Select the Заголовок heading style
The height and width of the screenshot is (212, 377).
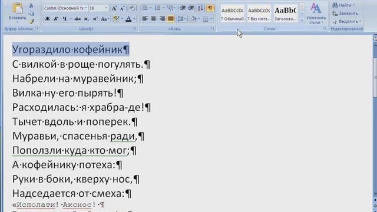285,14
